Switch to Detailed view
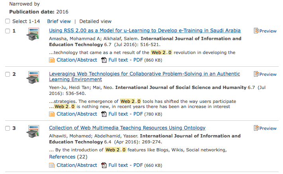The image size is (283, 174). pos(95,21)
